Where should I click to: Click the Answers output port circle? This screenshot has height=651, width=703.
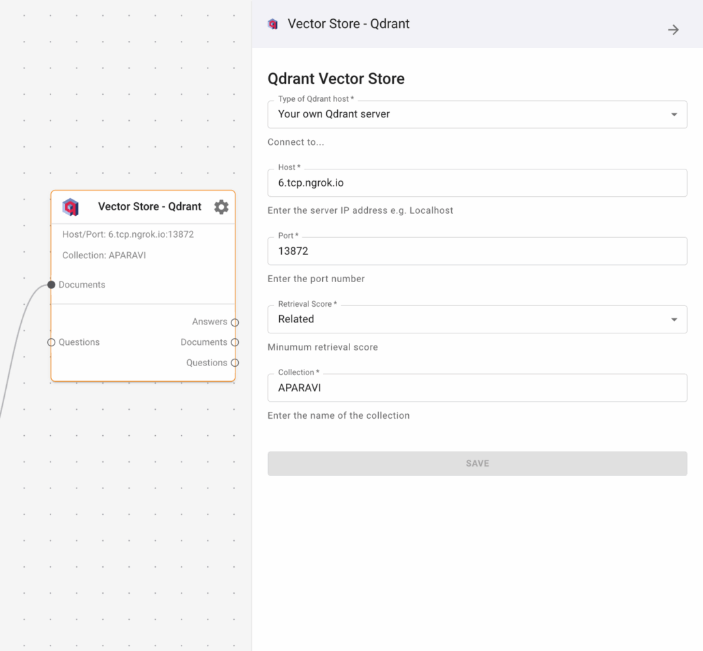[235, 322]
